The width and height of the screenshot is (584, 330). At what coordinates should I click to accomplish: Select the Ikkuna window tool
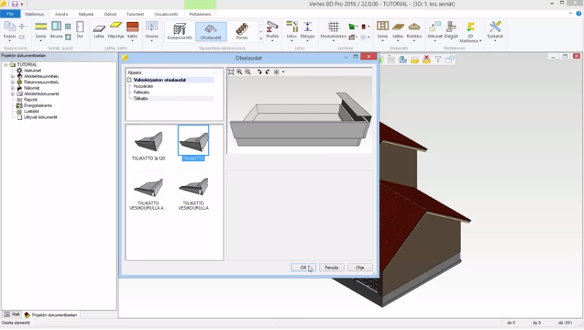(57, 29)
